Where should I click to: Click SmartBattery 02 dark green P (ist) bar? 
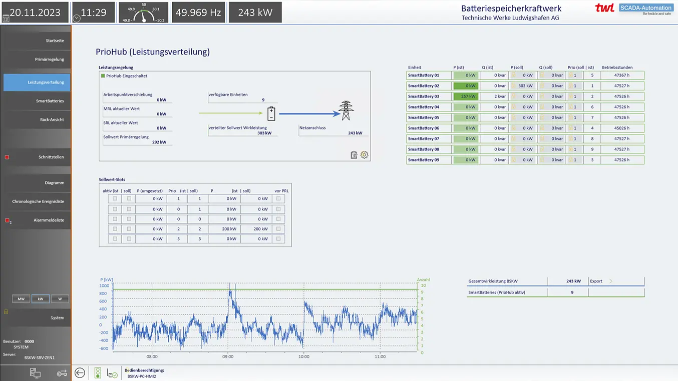(466, 86)
